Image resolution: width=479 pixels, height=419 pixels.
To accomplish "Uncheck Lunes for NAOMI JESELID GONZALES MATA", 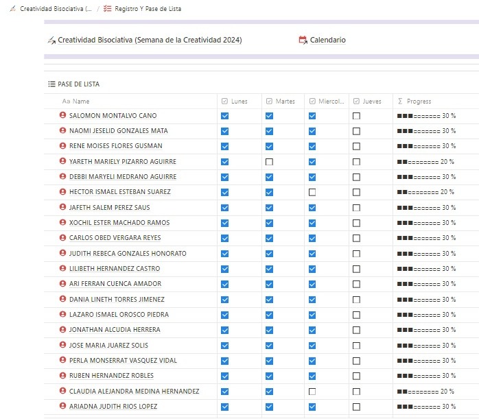I will [x=224, y=131].
